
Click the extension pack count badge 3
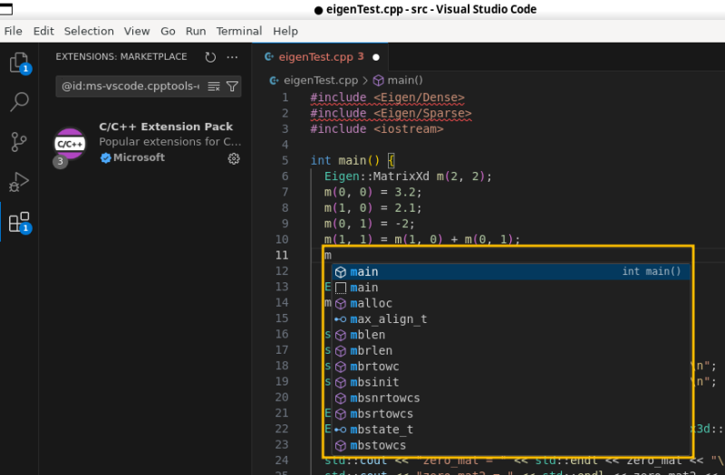click(60, 162)
